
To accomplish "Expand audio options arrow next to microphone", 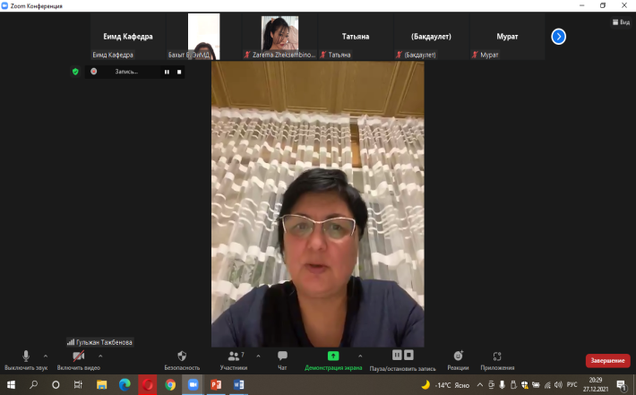I will click(46, 356).
